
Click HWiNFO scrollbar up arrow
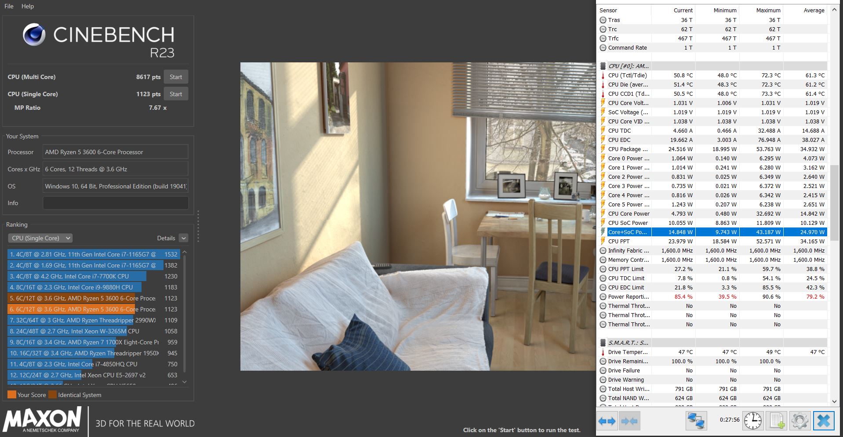pyautogui.click(x=835, y=10)
